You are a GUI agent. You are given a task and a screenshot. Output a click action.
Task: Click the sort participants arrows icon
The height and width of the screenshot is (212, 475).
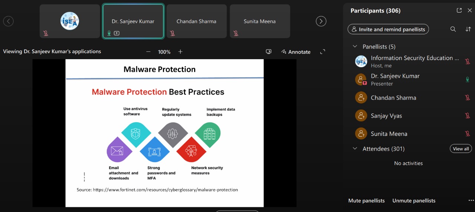pos(468,29)
